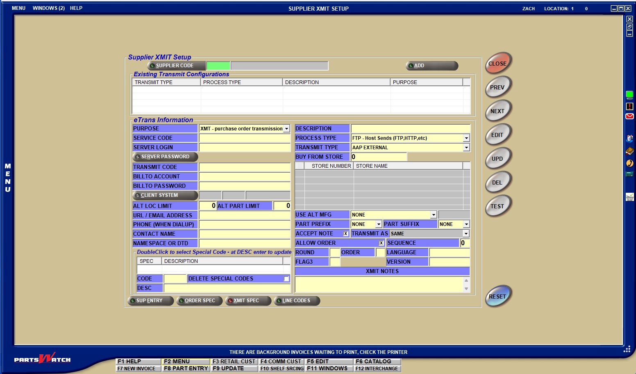Viewport: 636px width, 374px height.
Task: Click the SERVICE CODE input field
Action: (x=245, y=138)
